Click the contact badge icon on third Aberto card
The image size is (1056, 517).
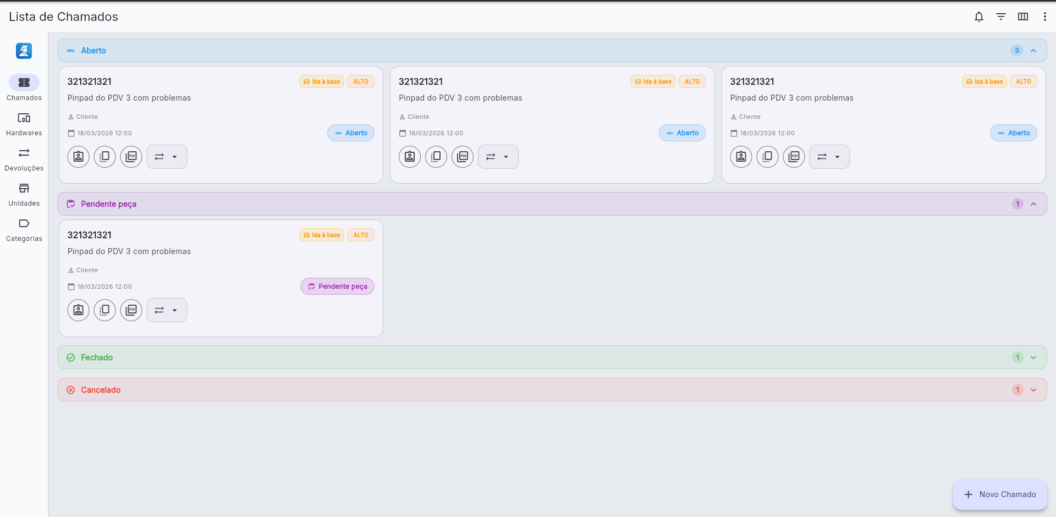pyautogui.click(x=741, y=157)
